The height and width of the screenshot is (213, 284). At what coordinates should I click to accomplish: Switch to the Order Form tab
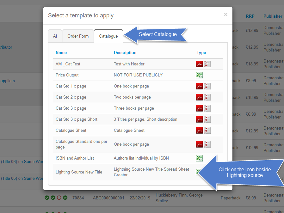tap(78, 36)
